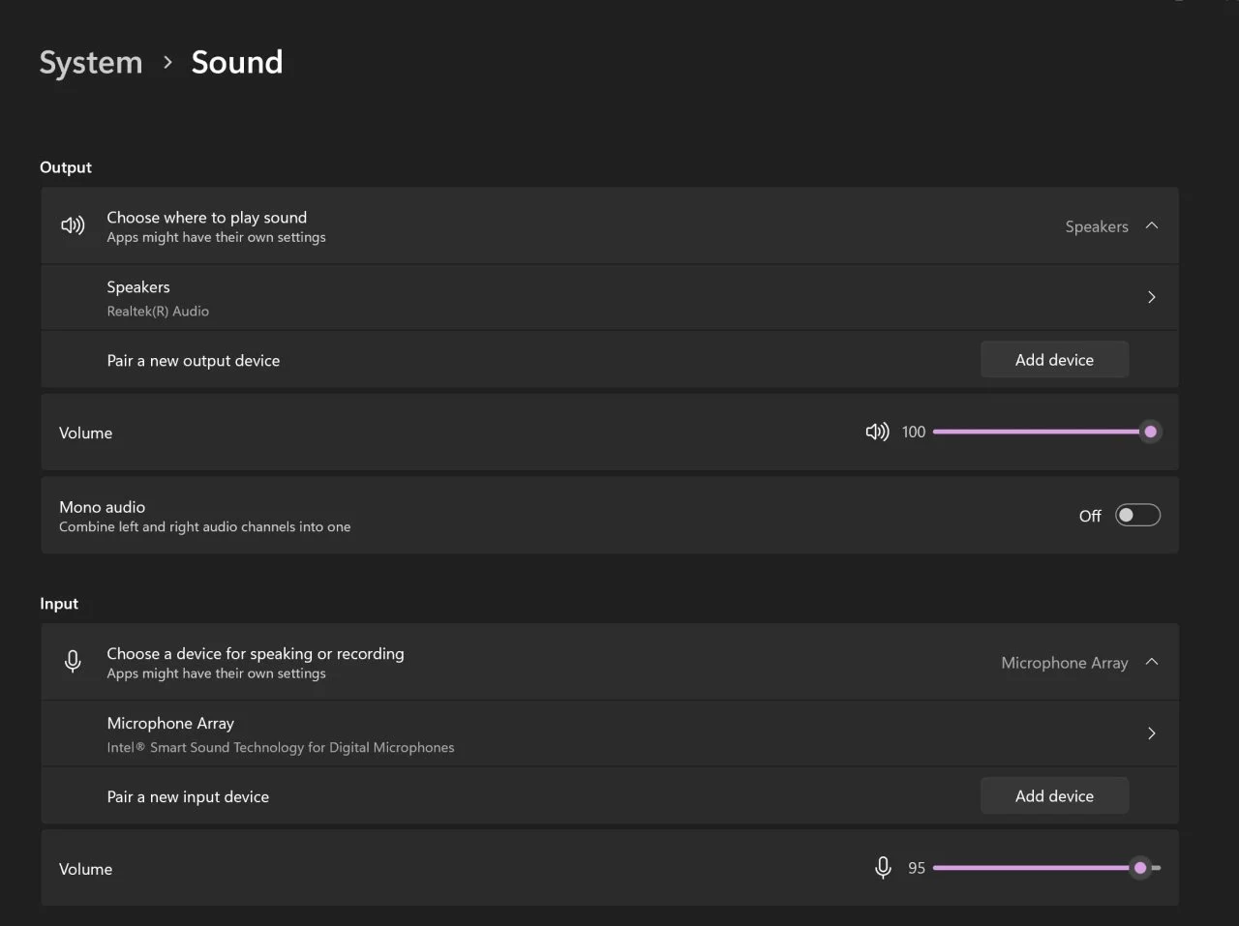
Task: Click the Sound breadcrumb title
Action: [x=237, y=62]
